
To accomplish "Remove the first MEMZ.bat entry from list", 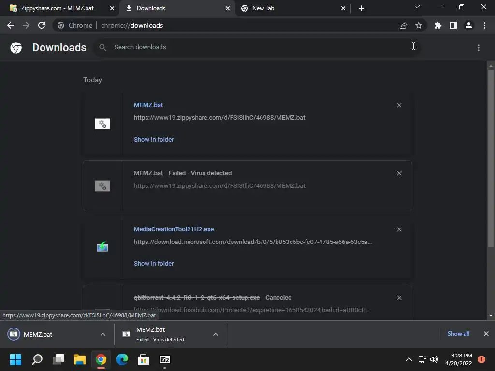I will (399, 105).
